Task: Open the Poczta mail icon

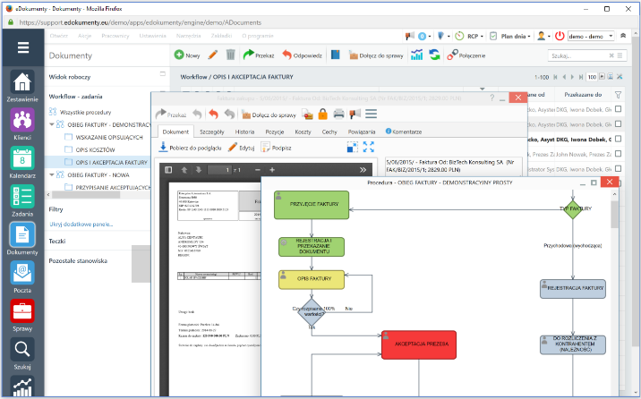Action: click(x=22, y=273)
